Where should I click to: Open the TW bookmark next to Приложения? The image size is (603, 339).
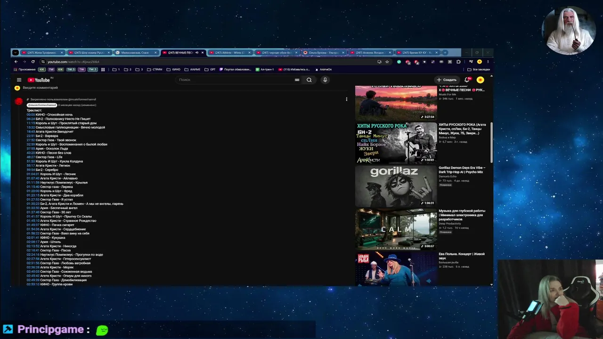click(51, 70)
